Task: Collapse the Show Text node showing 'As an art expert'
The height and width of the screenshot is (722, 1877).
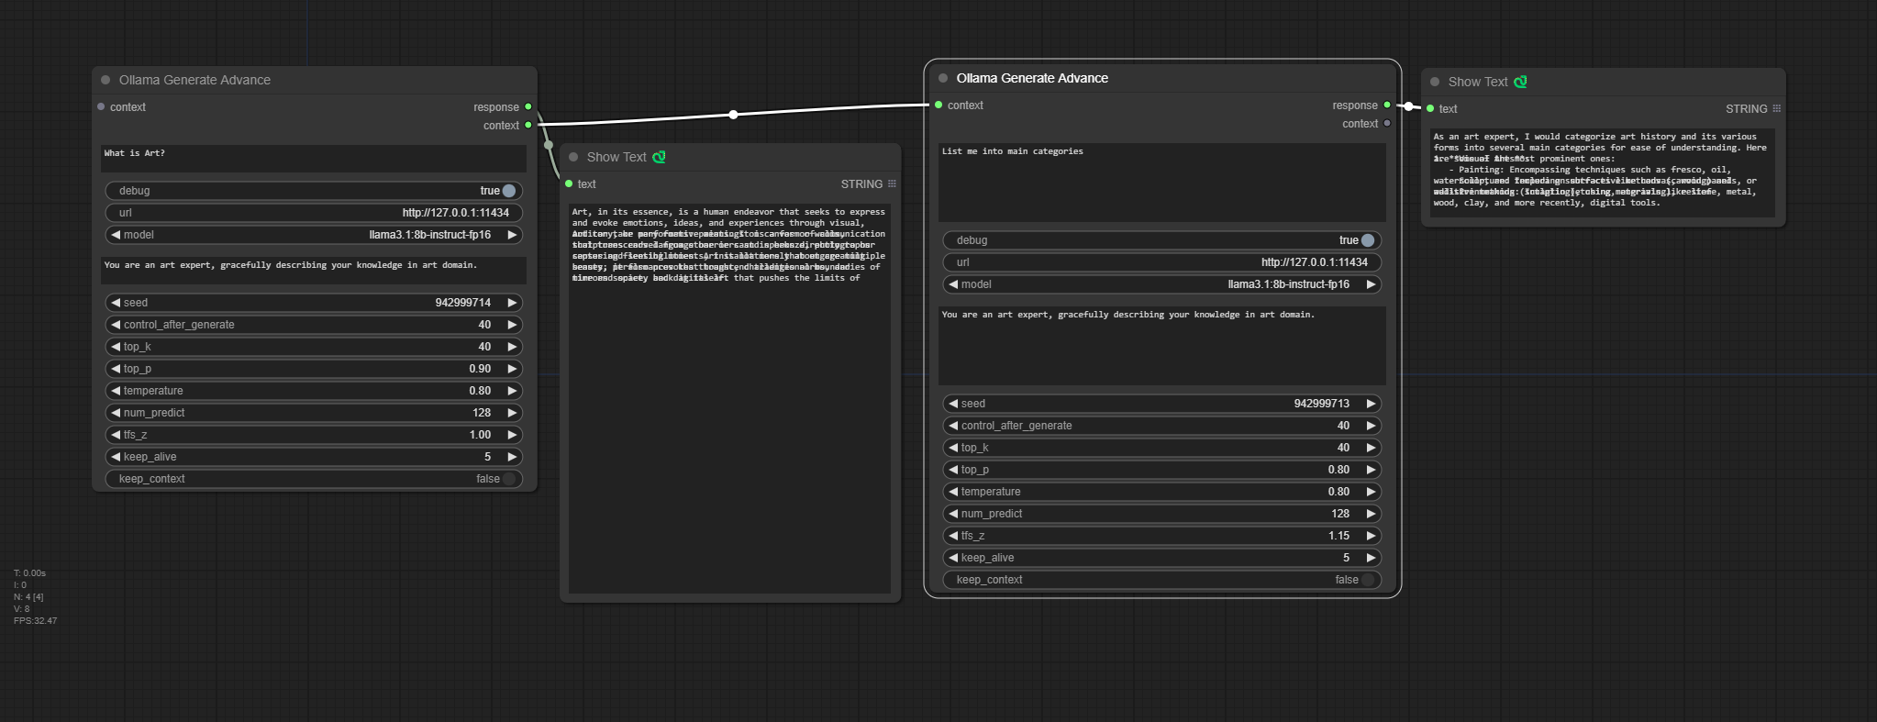Action: point(1435,82)
